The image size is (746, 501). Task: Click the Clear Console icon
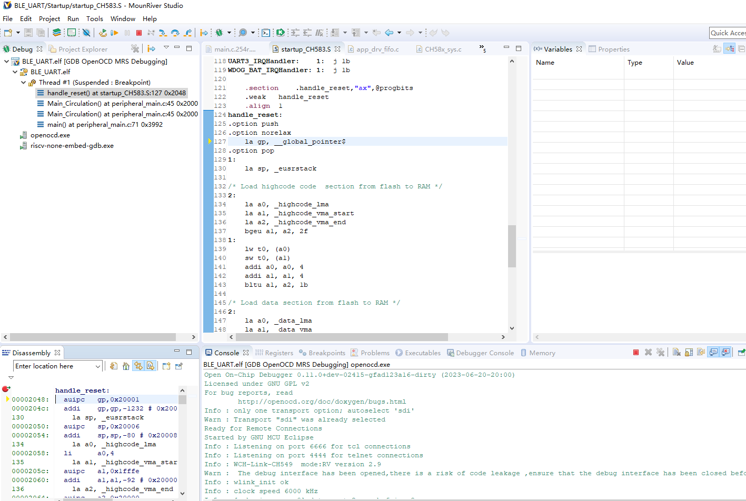coord(677,352)
